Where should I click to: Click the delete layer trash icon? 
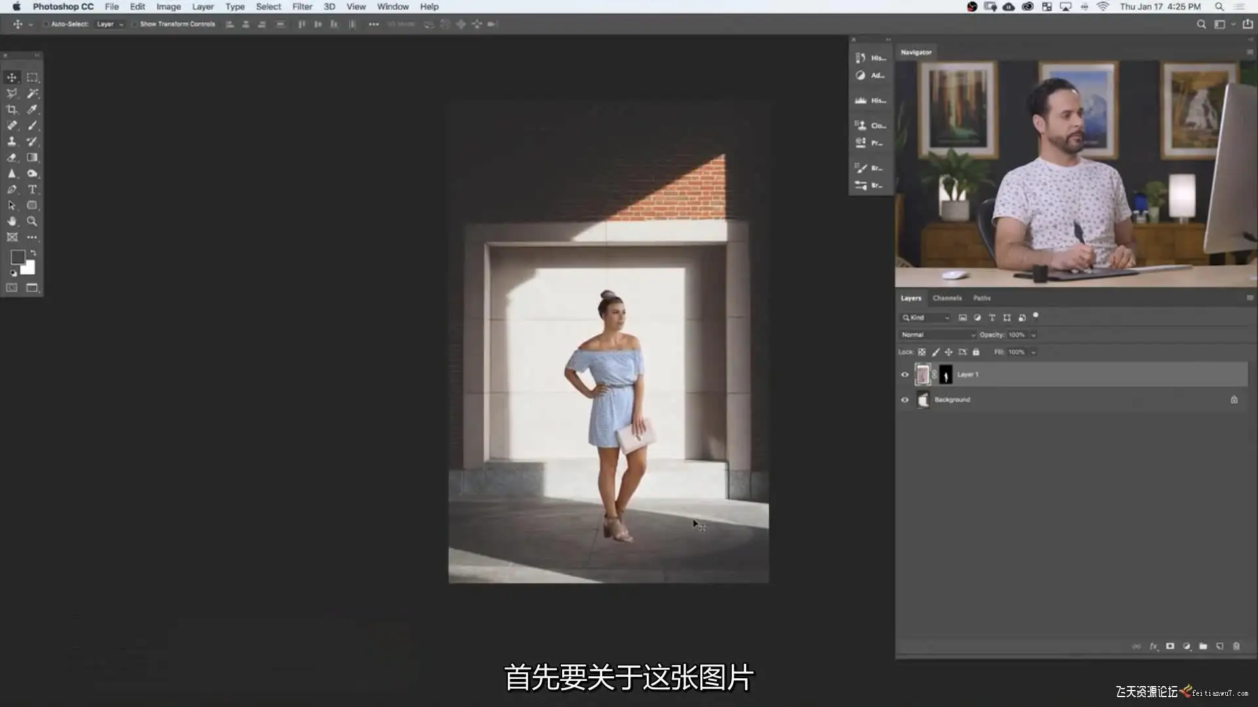point(1236,646)
